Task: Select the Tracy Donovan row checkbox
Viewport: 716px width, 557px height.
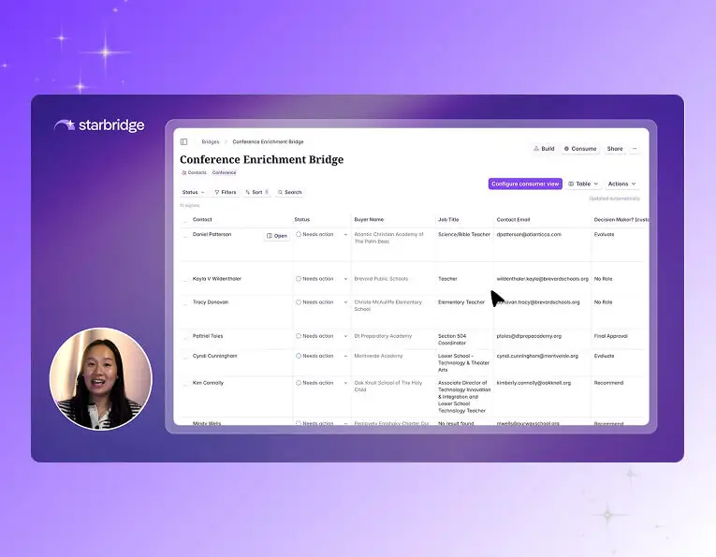Action: point(185,303)
